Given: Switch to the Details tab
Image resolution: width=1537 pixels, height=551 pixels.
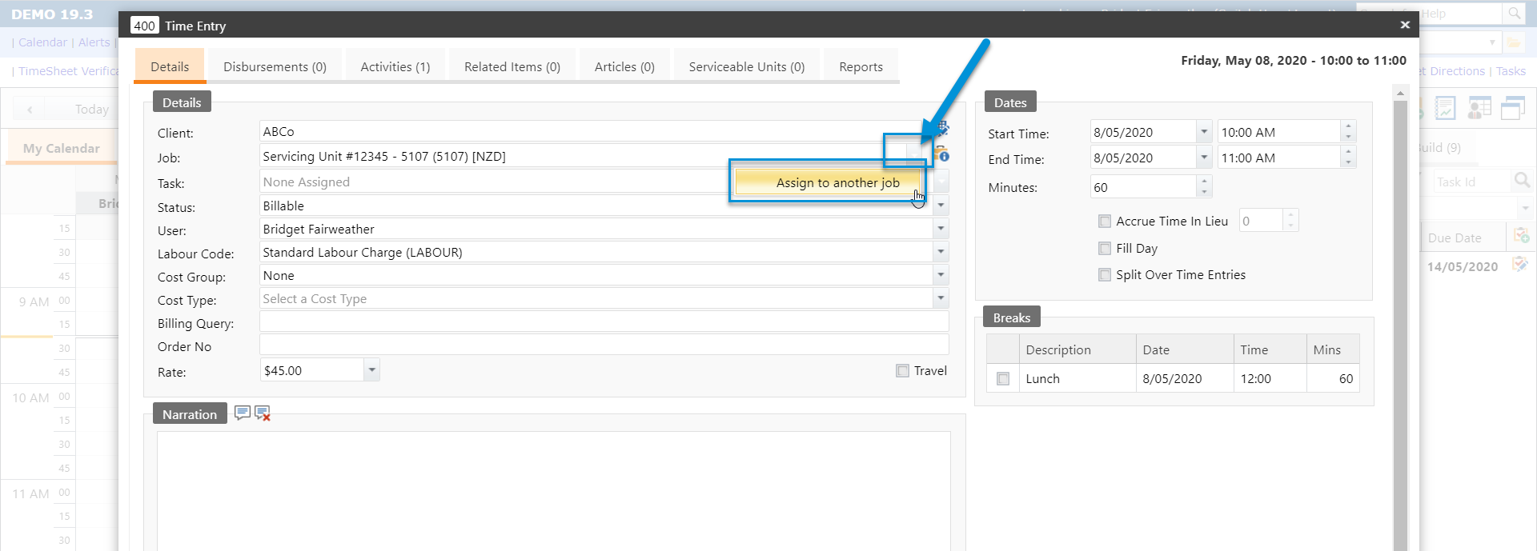Looking at the screenshot, I should [x=170, y=66].
